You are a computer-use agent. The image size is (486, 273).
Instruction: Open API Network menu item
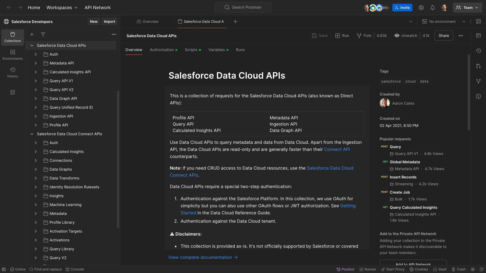point(98,8)
